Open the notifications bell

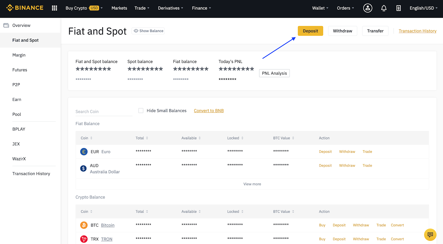(x=384, y=8)
